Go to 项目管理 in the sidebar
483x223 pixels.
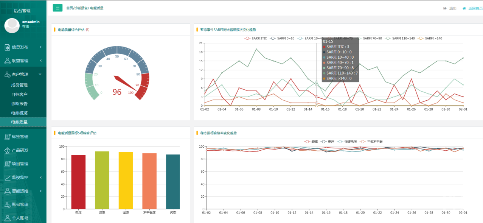click(20, 164)
